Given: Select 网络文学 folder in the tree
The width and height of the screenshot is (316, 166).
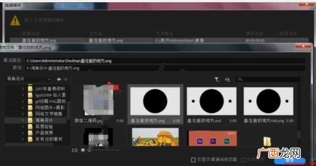Looking at the screenshot, I should (49, 114).
